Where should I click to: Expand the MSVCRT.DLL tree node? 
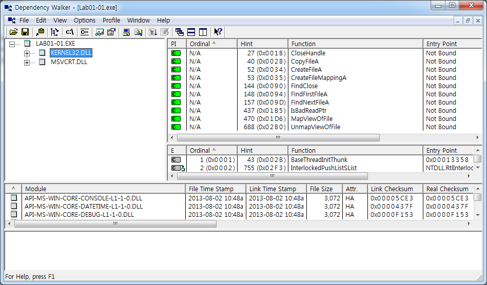click(27, 63)
